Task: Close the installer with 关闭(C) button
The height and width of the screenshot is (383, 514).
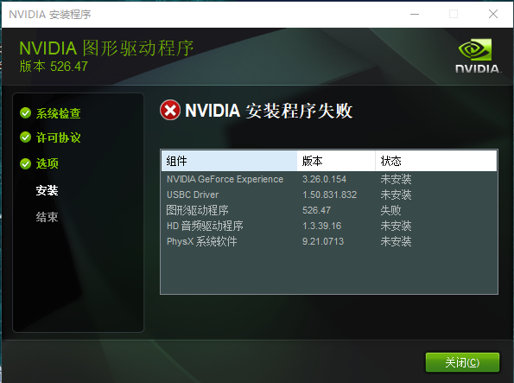Action: coord(462,362)
